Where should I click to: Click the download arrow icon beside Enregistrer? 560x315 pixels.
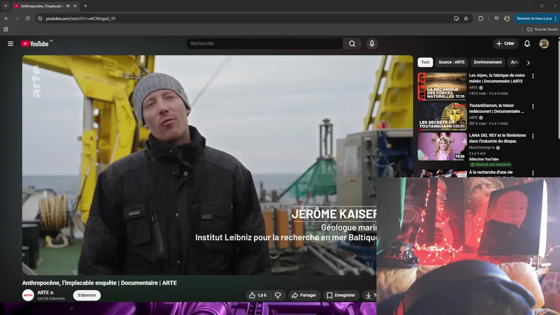pyautogui.click(x=368, y=295)
